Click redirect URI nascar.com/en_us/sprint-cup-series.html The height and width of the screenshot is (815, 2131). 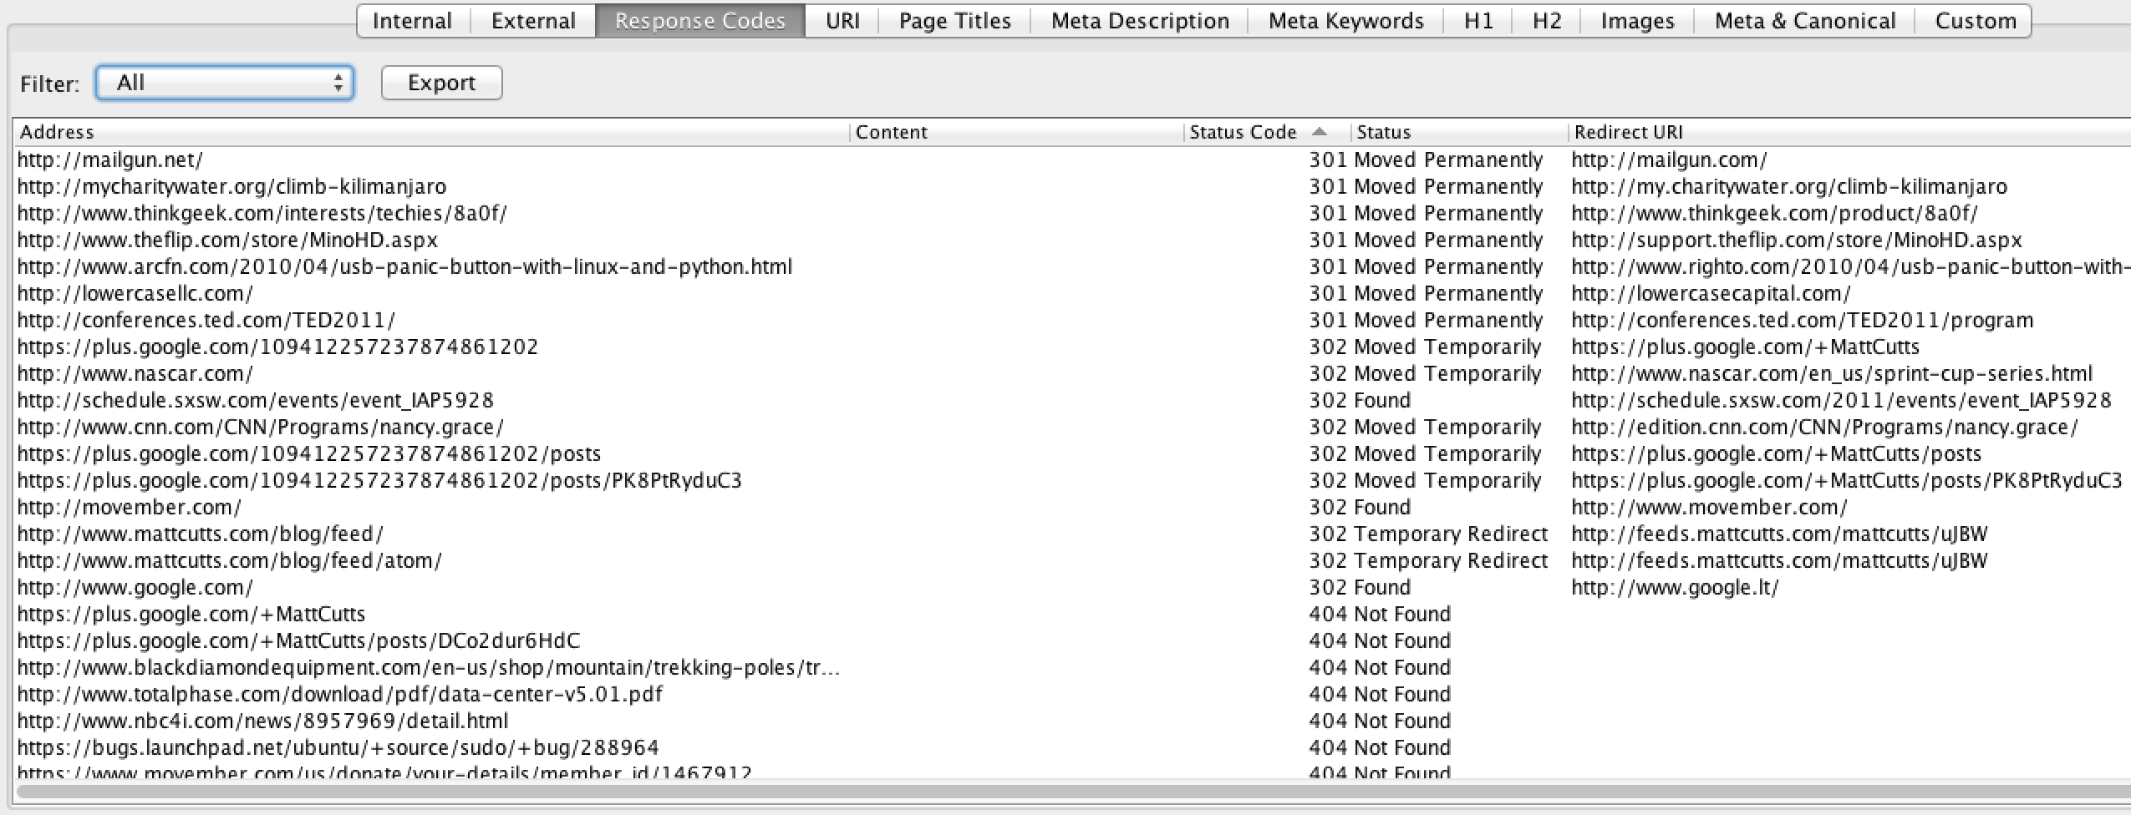click(1832, 373)
